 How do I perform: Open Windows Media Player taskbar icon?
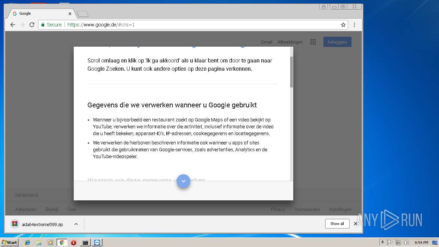coord(50,243)
